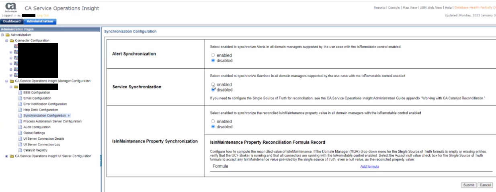Click the Manager Configuration folder icon
Screen dimensions: 496x192
coord(12,81)
